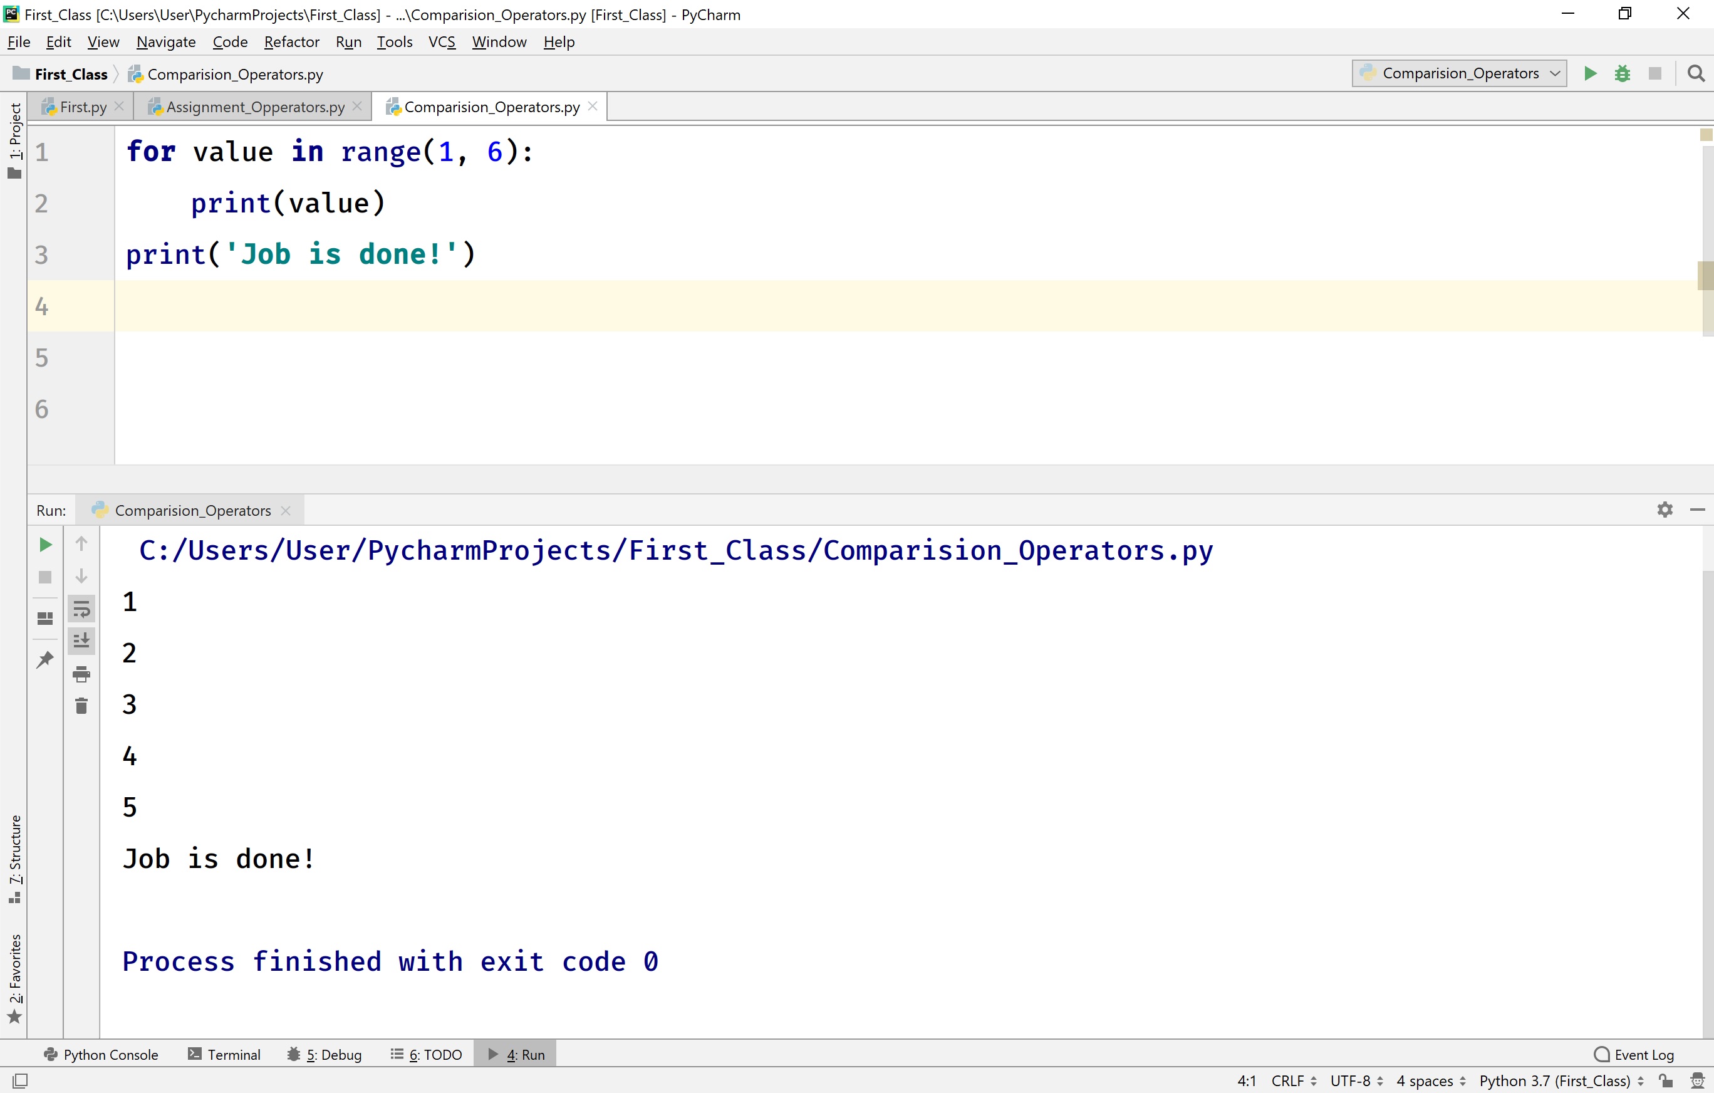
Task: Click the trash icon to clear output
Action: pyautogui.click(x=81, y=706)
